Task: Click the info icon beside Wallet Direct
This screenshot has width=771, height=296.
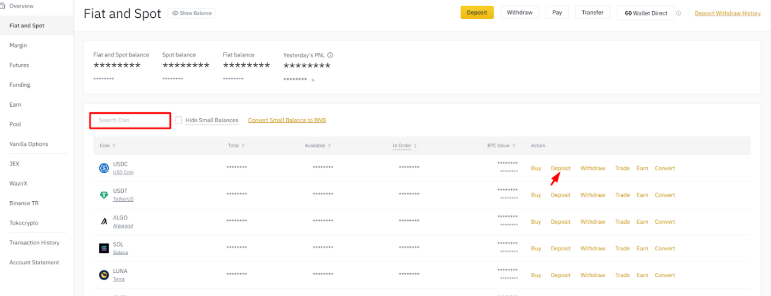Action: 678,13
